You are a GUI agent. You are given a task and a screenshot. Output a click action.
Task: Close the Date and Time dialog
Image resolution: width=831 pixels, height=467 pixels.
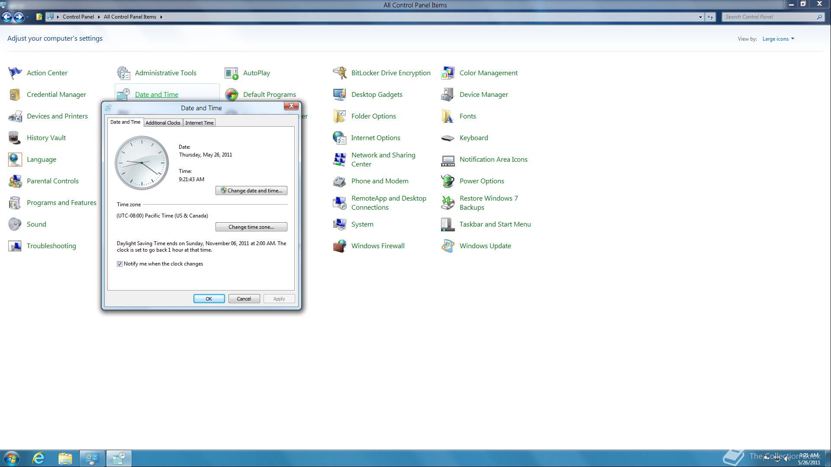(291, 106)
